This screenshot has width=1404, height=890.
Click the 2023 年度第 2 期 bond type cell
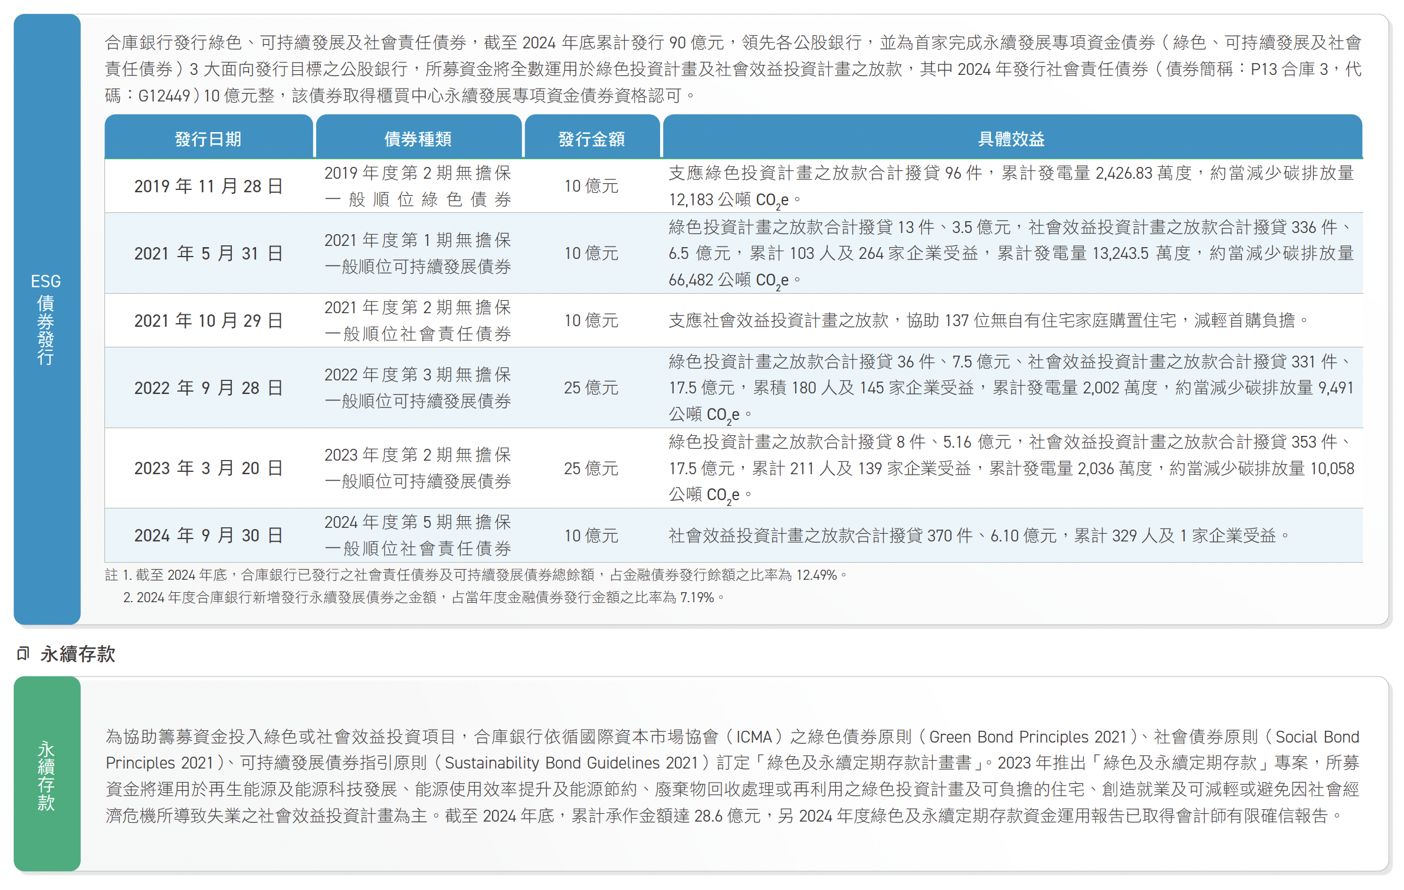point(418,468)
